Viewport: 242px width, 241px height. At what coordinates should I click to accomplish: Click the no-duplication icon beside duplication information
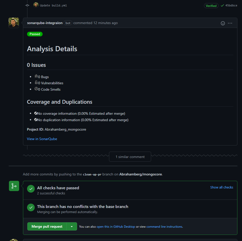(36, 120)
